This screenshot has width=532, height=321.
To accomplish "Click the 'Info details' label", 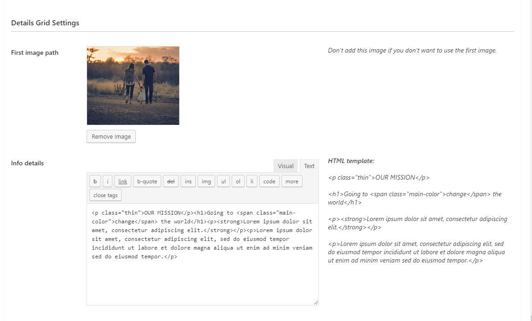I will 28,163.
